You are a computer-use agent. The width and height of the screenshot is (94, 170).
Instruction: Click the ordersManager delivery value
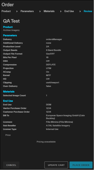[54, 39]
